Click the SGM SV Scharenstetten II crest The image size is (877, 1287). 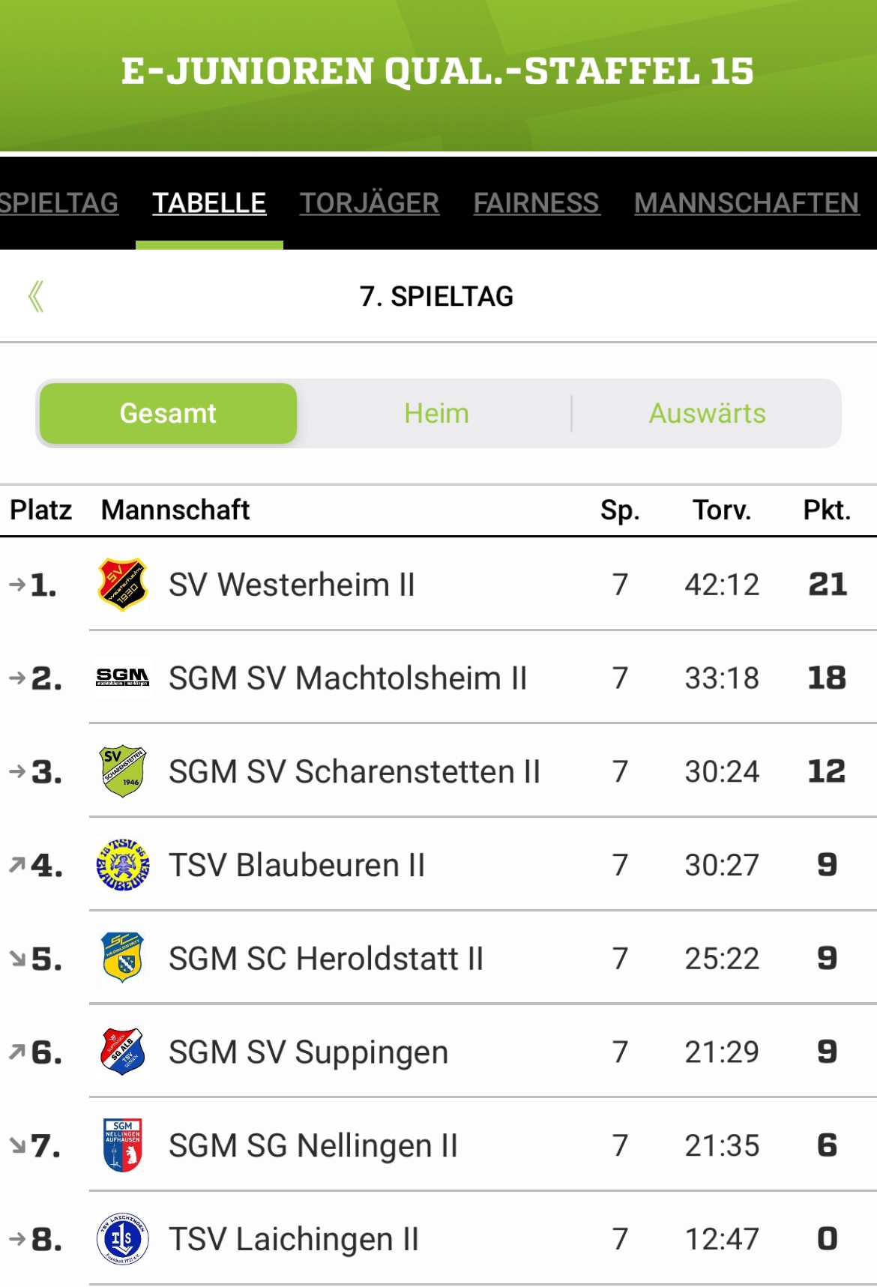pyautogui.click(x=123, y=771)
